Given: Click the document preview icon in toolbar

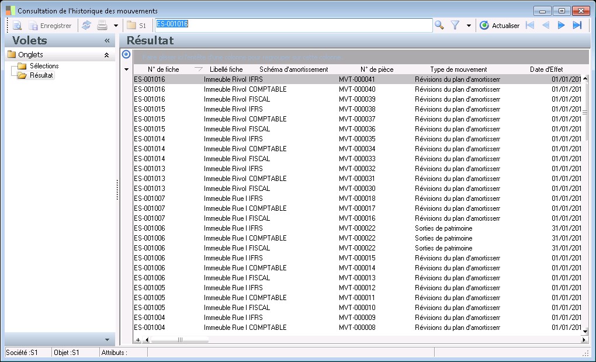Looking at the screenshot, I should point(17,26).
